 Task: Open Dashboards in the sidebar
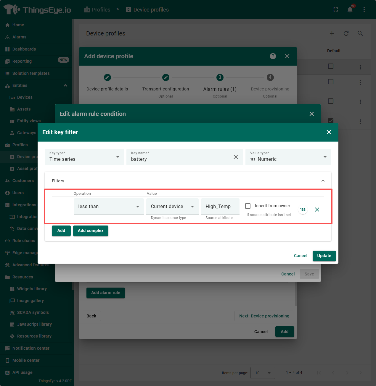(24, 49)
